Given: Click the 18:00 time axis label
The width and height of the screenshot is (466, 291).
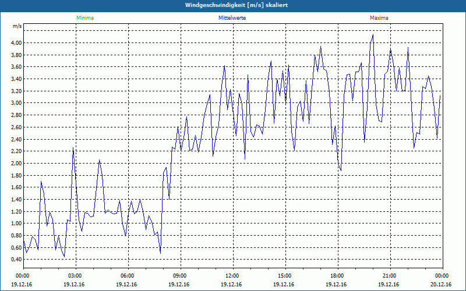Looking at the screenshot, I should tap(338, 276).
